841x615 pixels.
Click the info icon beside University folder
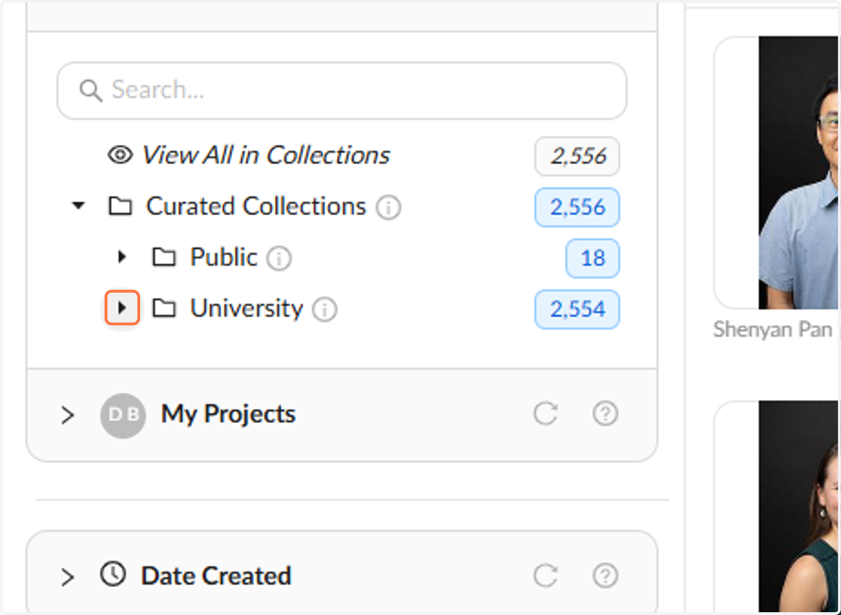click(324, 310)
